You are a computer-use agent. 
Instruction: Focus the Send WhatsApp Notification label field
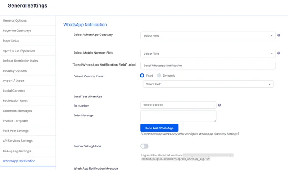click(208, 66)
